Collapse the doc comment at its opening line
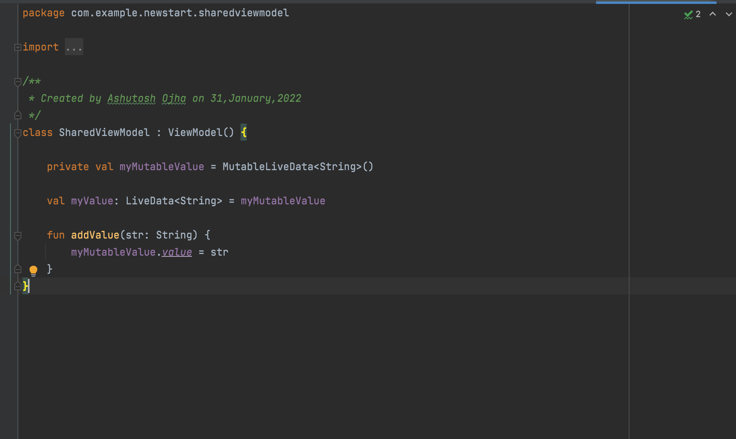Viewport: 736px width, 439px height. [x=17, y=82]
